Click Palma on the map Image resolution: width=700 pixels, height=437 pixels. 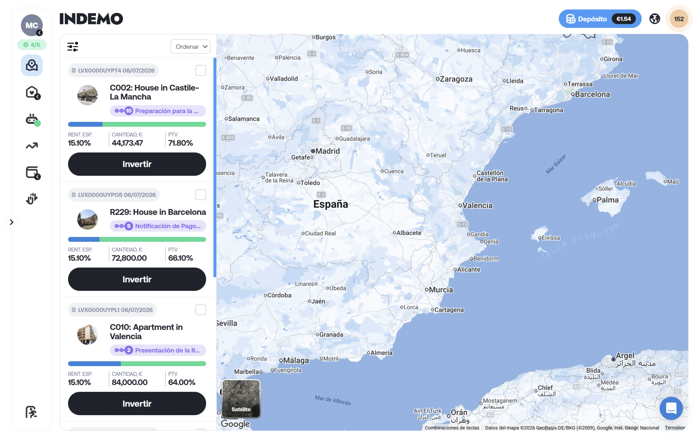pyautogui.click(x=607, y=200)
